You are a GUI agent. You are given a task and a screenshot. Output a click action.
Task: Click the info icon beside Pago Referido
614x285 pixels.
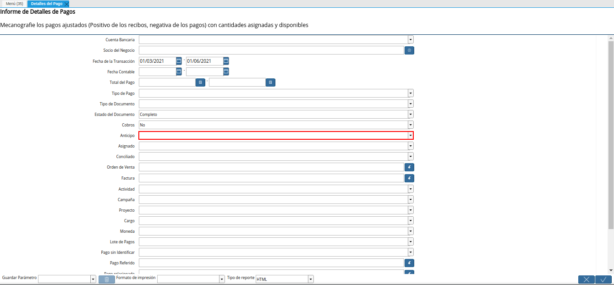(x=409, y=263)
